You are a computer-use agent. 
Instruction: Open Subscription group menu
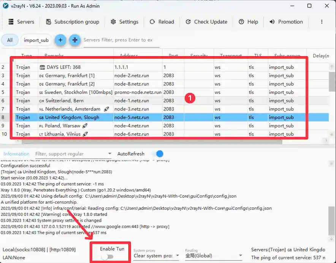pos(72,22)
